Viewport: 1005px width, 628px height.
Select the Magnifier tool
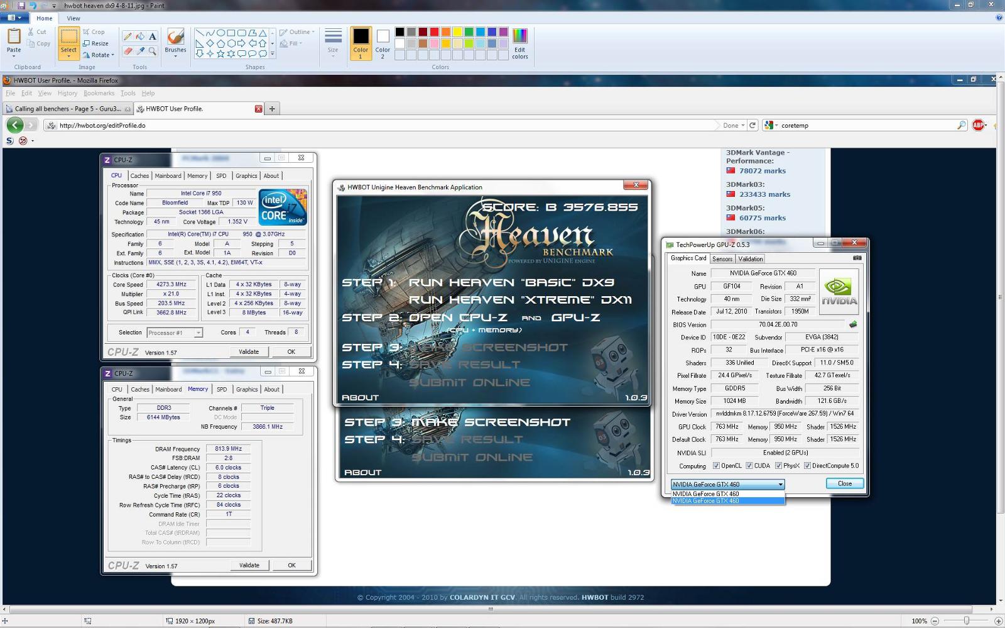click(152, 51)
